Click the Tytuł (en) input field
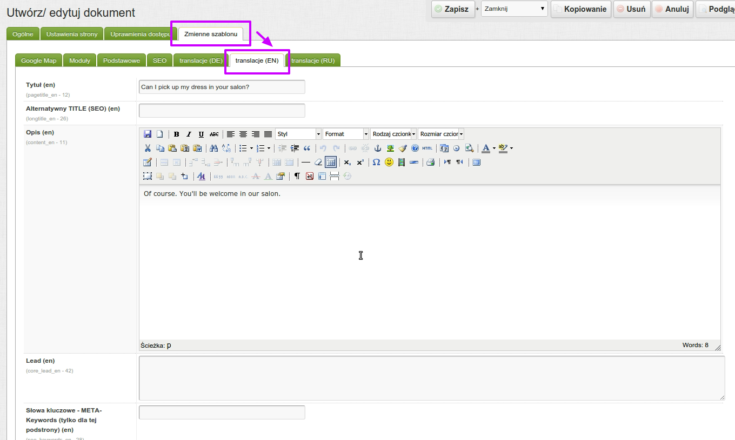735x440 pixels. tap(222, 86)
